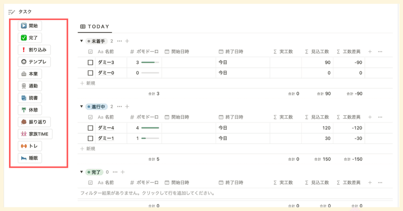Open column options ellipsis in 完了 table header

click(380, 183)
